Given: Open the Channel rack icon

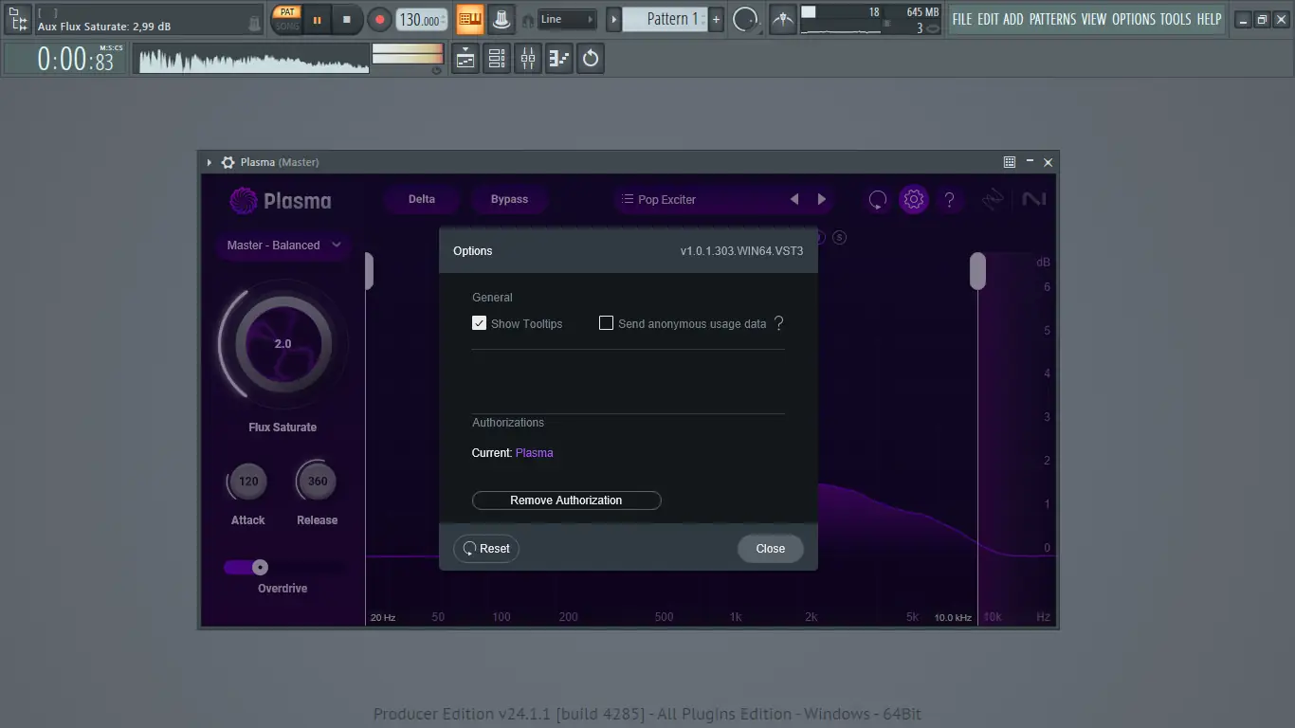Looking at the screenshot, I should (497, 59).
